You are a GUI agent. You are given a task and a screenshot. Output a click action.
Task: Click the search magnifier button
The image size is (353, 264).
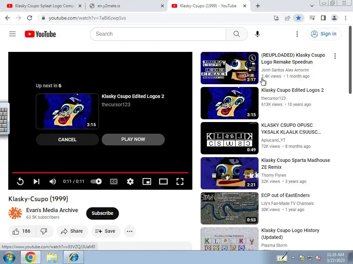236,34
